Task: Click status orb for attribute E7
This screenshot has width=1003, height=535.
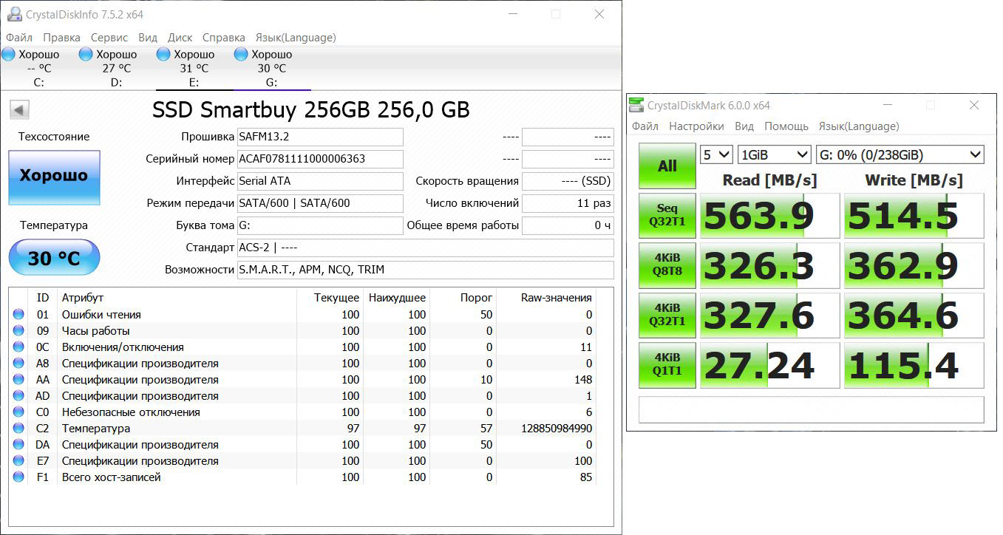Action: (x=18, y=461)
